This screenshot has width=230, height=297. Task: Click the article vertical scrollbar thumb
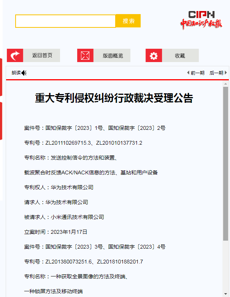pos(225,164)
